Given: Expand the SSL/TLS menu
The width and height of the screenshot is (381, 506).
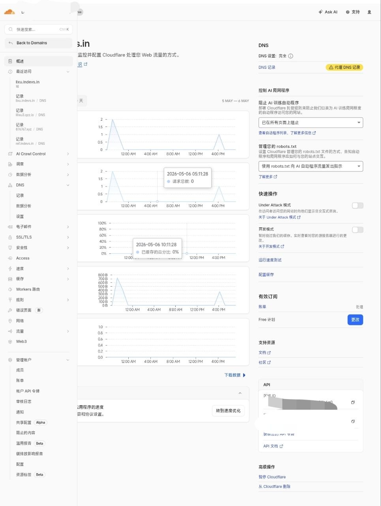Looking at the screenshot, I should click(x=68, y=237).
